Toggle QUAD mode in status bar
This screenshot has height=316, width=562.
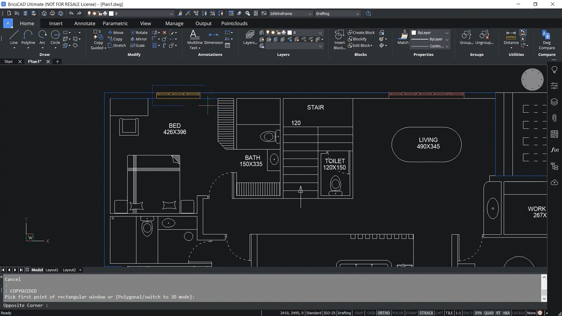(x=489, y=313)
